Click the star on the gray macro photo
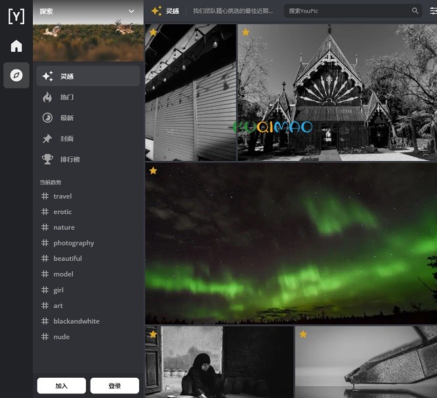The image size is (437, 398). coord(303,334)
